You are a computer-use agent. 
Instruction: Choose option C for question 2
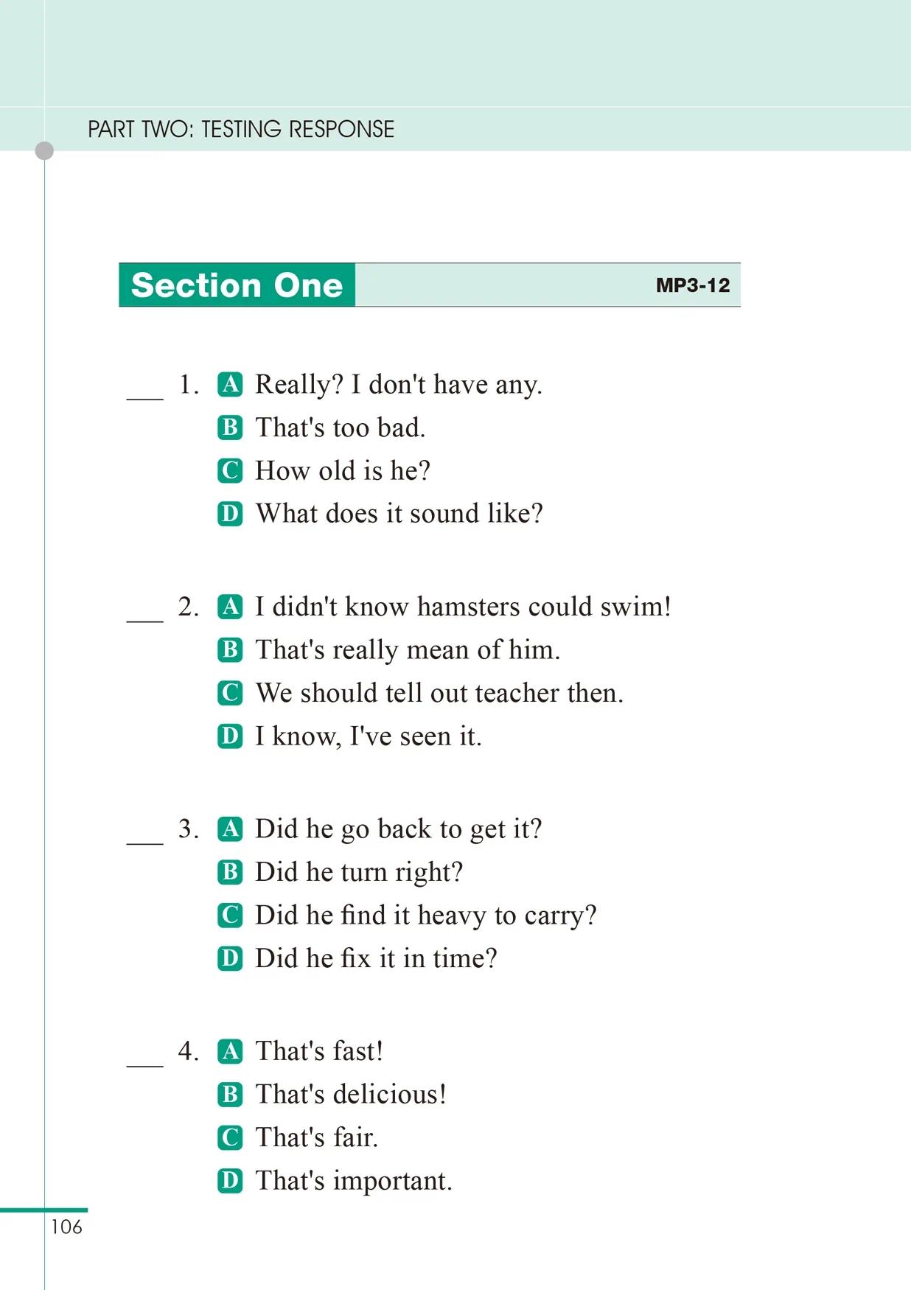point(230,693)
